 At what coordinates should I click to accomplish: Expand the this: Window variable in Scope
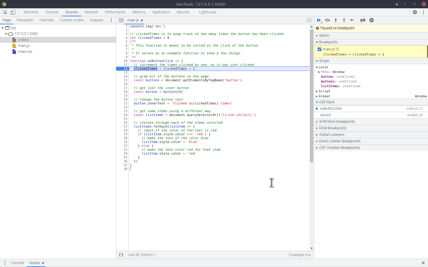click(x=320, y=72)
